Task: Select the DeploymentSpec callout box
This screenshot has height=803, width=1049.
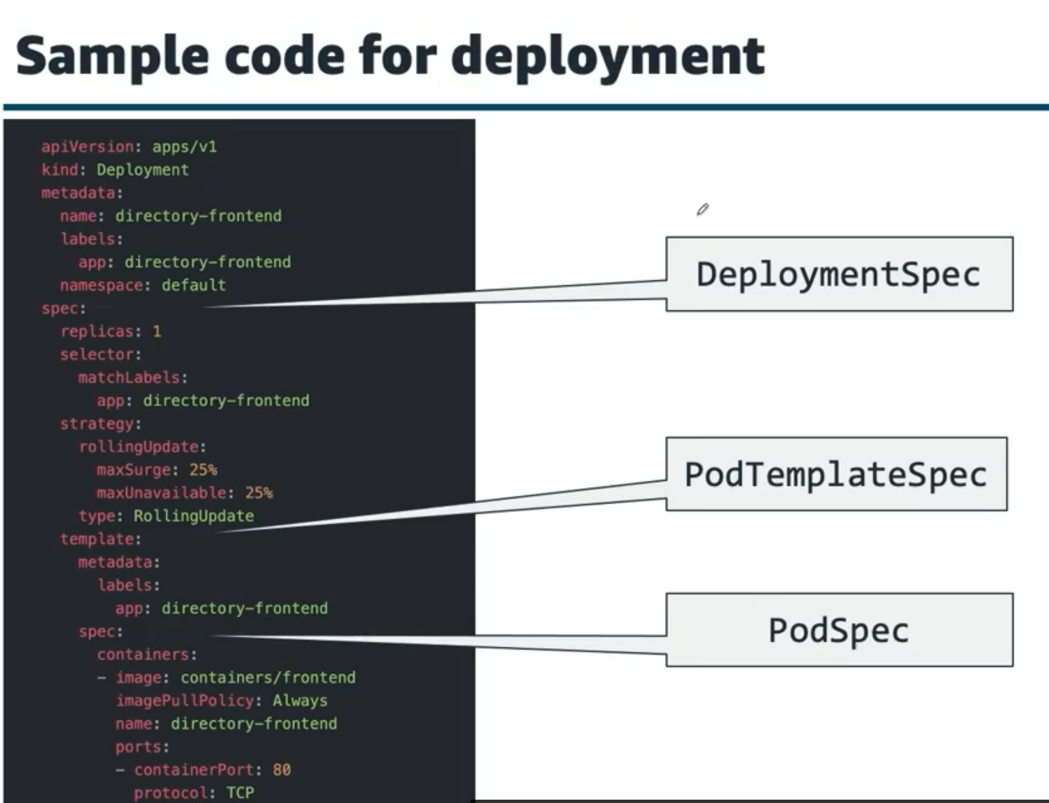Action: [839, 274]
